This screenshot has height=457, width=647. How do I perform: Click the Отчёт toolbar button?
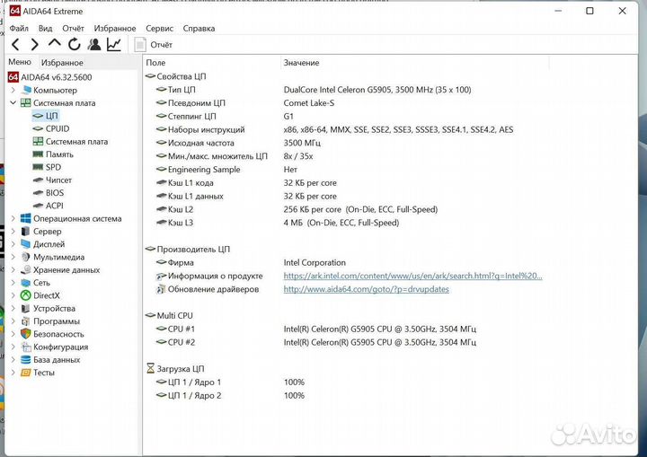click(x=154, y=45)
